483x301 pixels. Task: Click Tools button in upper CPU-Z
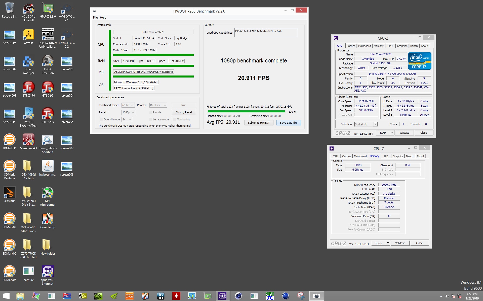[383, 133]
